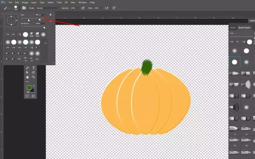Click the brush angle and roundness preview
255x159 pixels.
click(x=11, y=21)
